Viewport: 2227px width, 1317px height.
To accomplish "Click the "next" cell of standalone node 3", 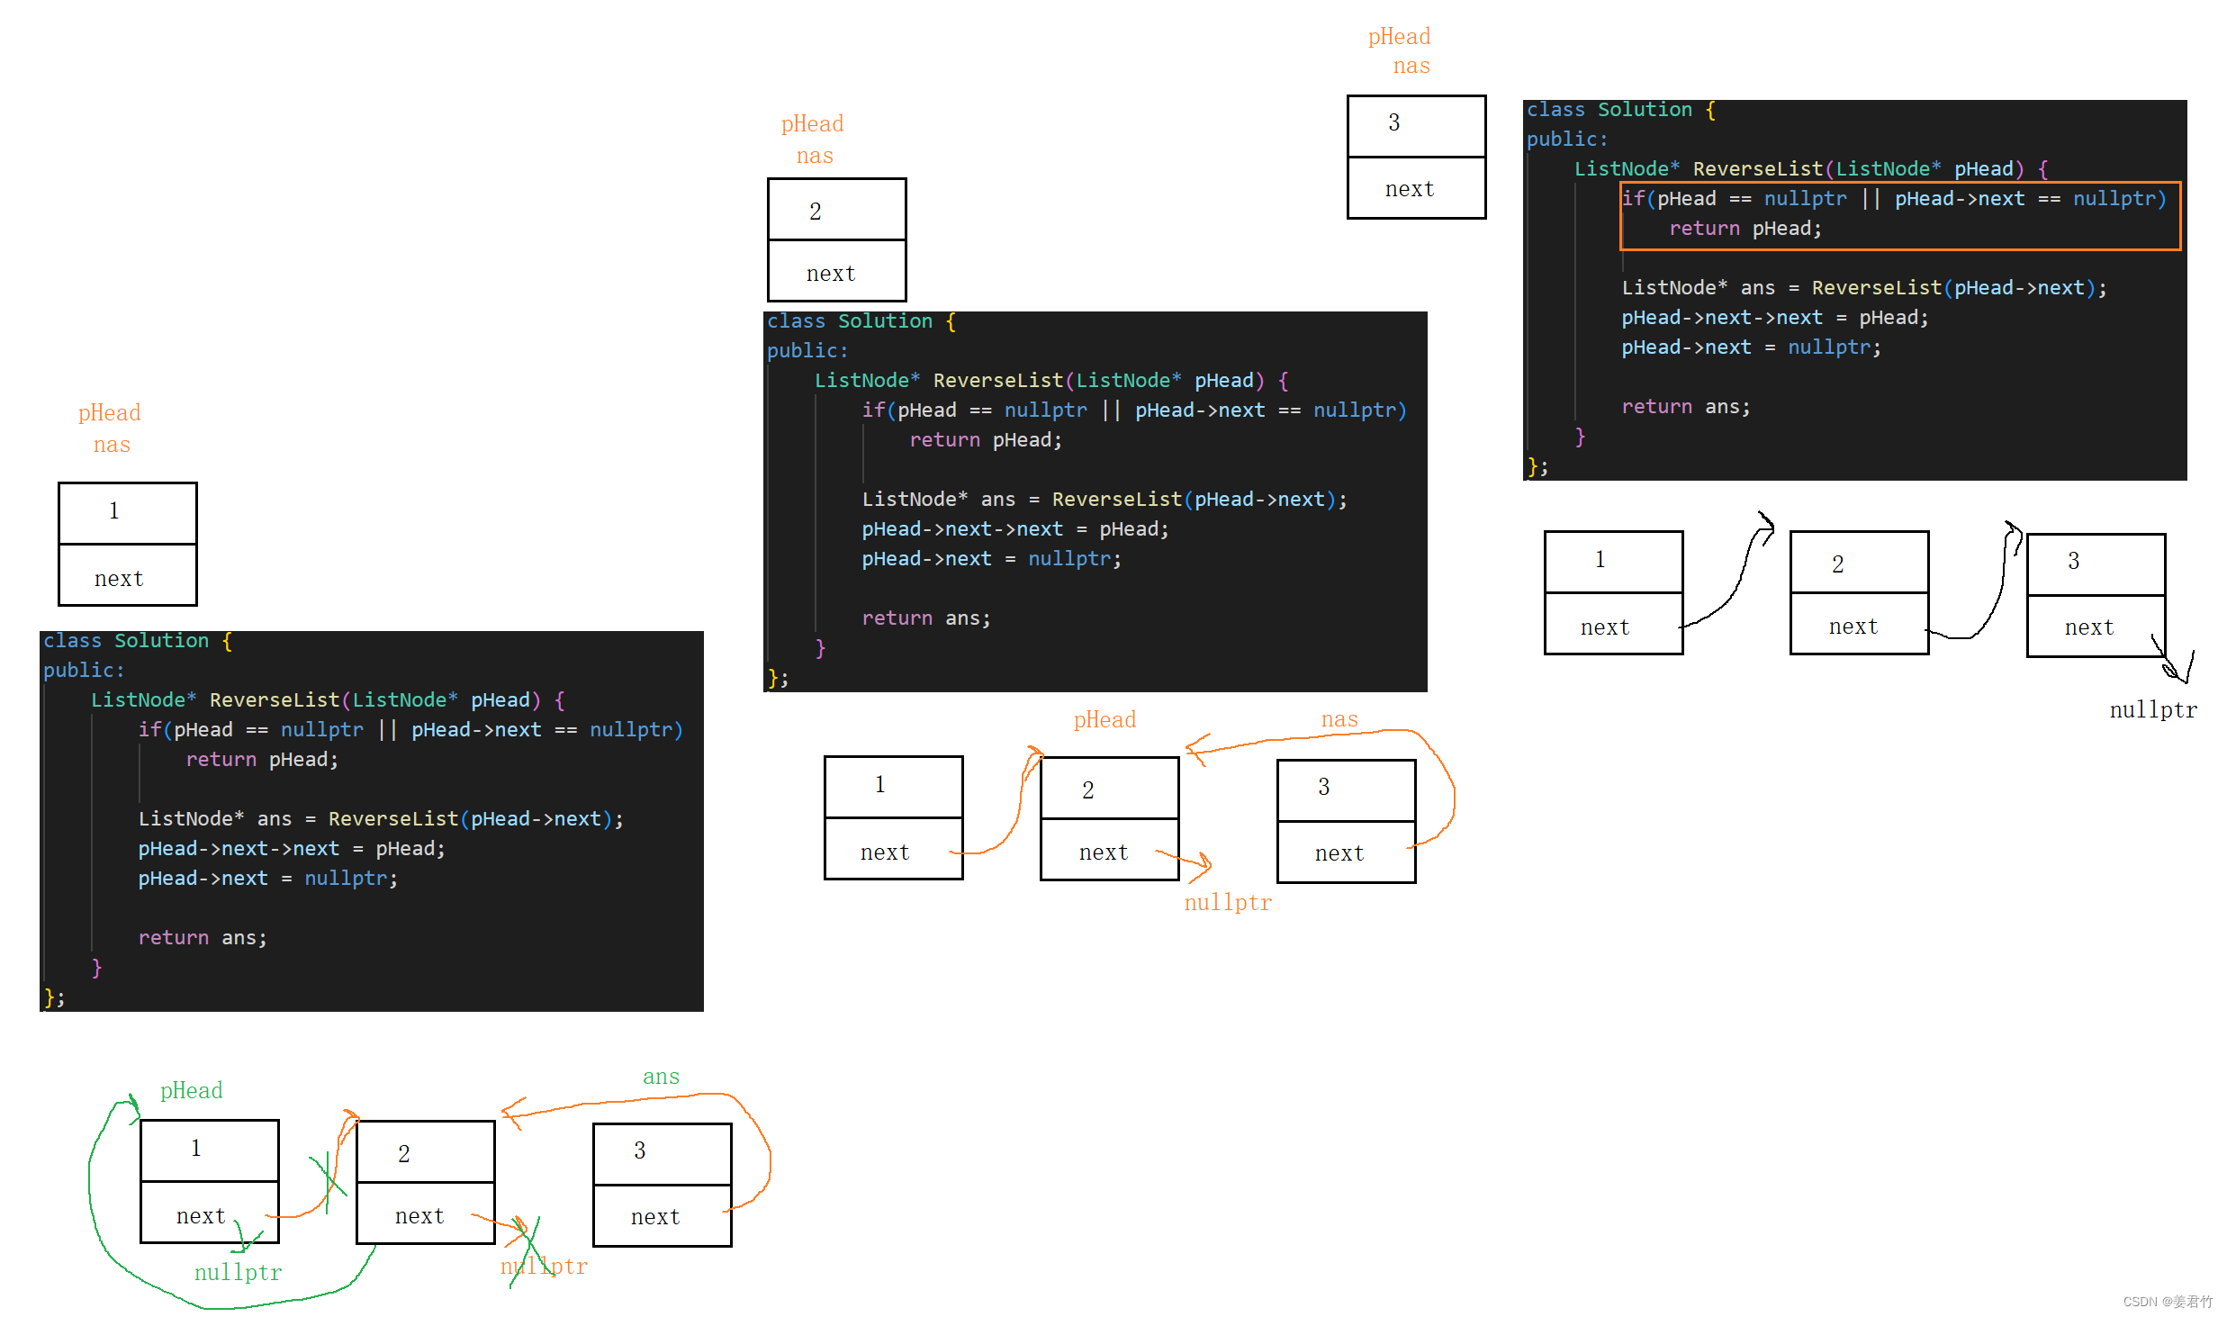I will click(1416, 188).
